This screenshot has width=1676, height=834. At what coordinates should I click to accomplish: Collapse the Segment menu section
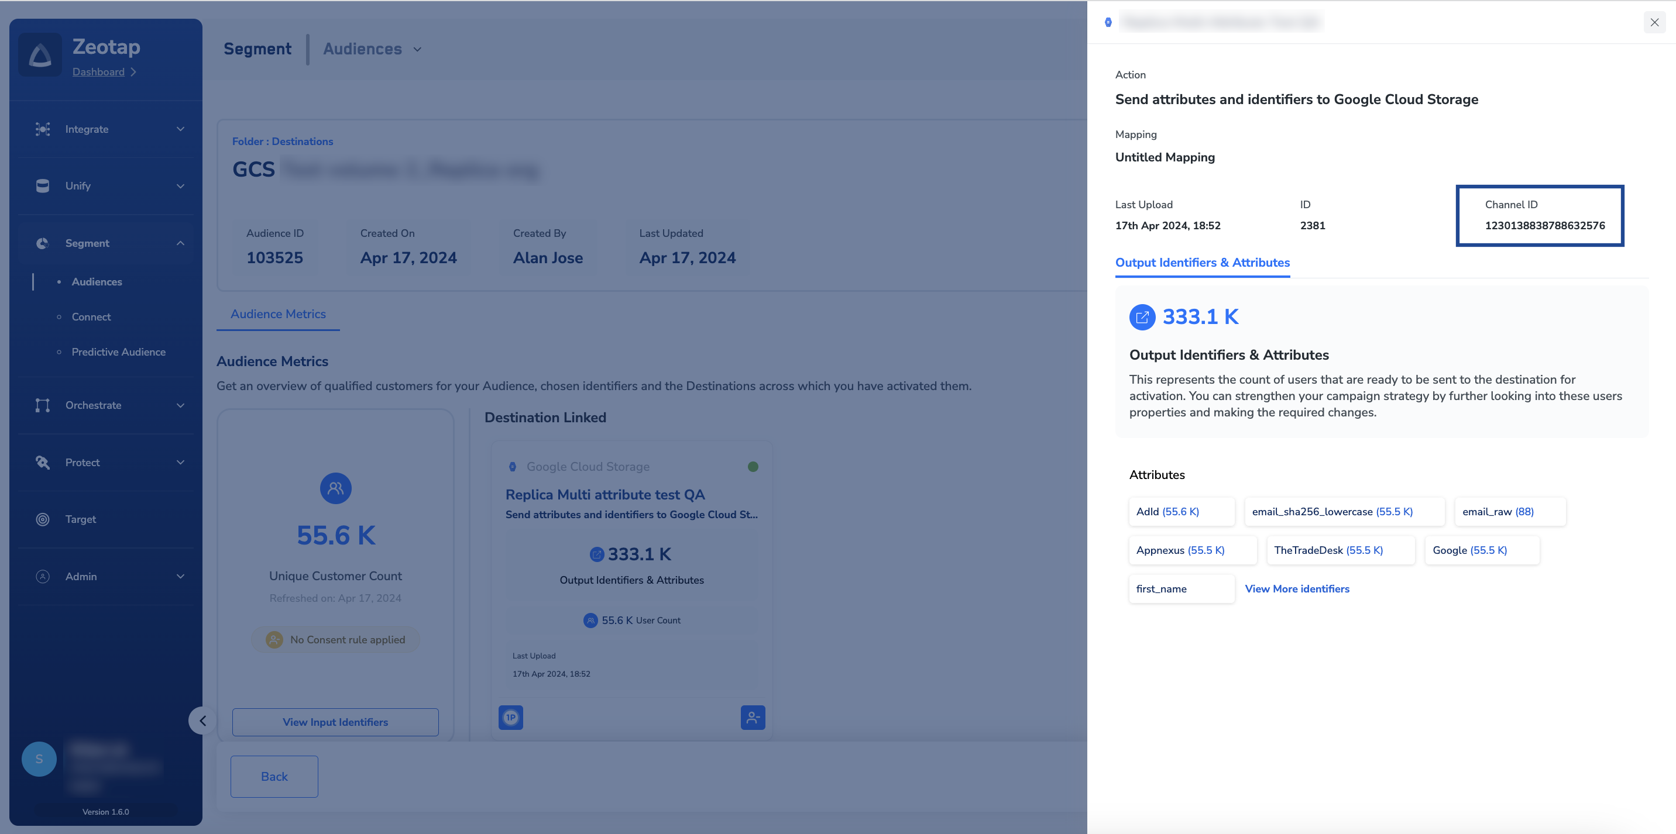click(x=180, y=243)
